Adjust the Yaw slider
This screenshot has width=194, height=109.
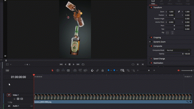pyautogui.click(x=174, y=29)
